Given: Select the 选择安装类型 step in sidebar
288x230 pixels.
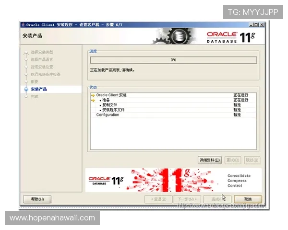Looking at the screenshot, I should click(x=42, y=52).
